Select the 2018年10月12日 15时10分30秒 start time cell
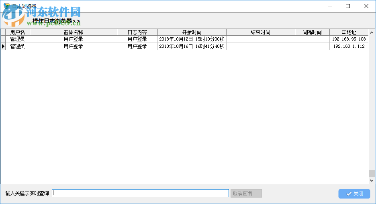This screenshot has height=204, width=376. point(192,39)
